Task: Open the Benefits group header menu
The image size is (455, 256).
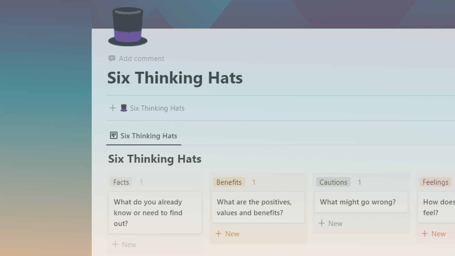Action: [229, 182]
